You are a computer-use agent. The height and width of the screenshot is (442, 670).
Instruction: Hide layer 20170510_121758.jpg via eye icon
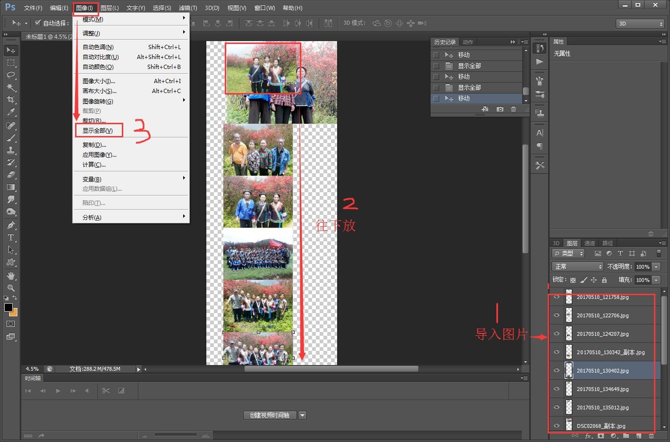point(557,297)
